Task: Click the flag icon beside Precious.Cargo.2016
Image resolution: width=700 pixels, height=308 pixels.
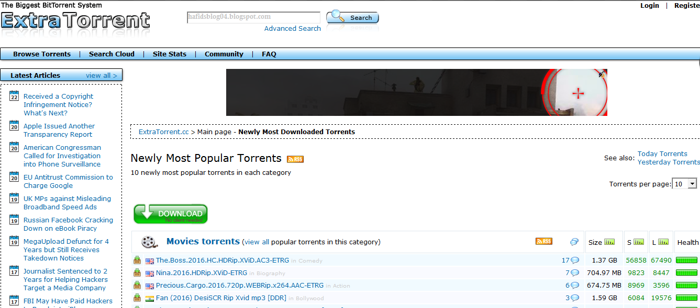Action: 150,286
